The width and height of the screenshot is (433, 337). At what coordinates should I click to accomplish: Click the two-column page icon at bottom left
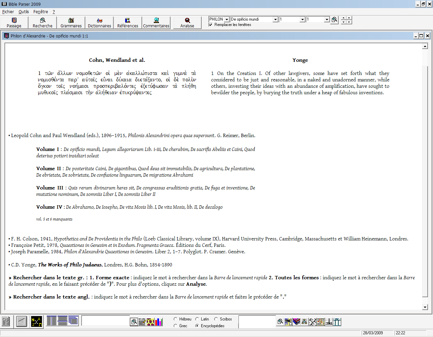pyautogui.click(x=6, y=321)
